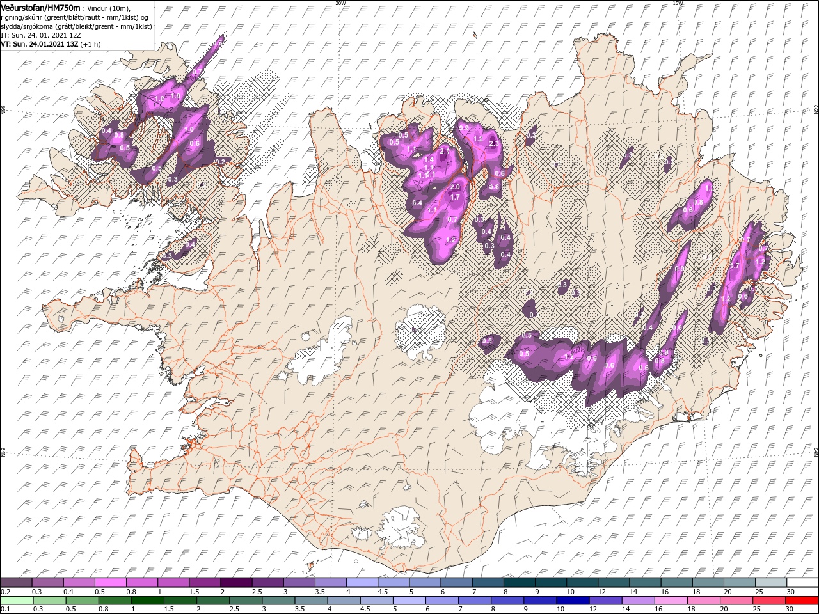Click the 1.4 snowfall value on the map

[429, 159]
